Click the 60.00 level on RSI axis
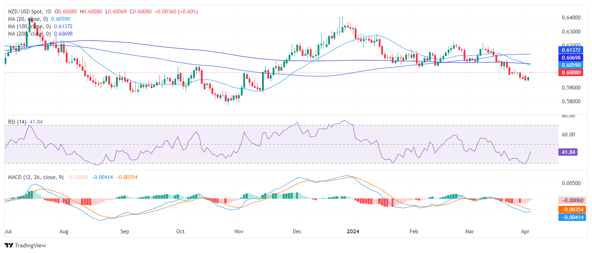Viewport: 592px width, 253px height. pyautogui.click(x=568, y=135)
